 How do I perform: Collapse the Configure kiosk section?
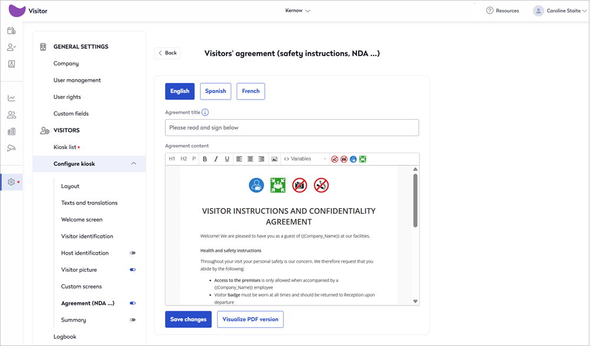(x=133, y=164)
